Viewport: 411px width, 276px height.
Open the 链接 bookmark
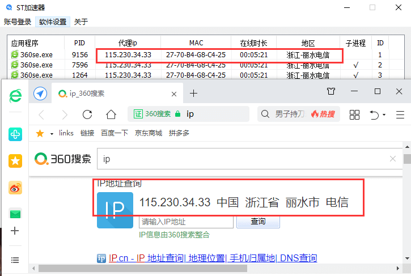(x=87, y=133)
